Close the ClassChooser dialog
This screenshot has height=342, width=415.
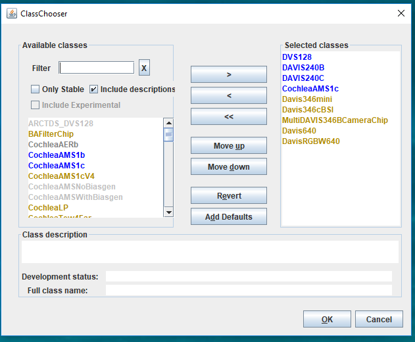coord(401,13)
